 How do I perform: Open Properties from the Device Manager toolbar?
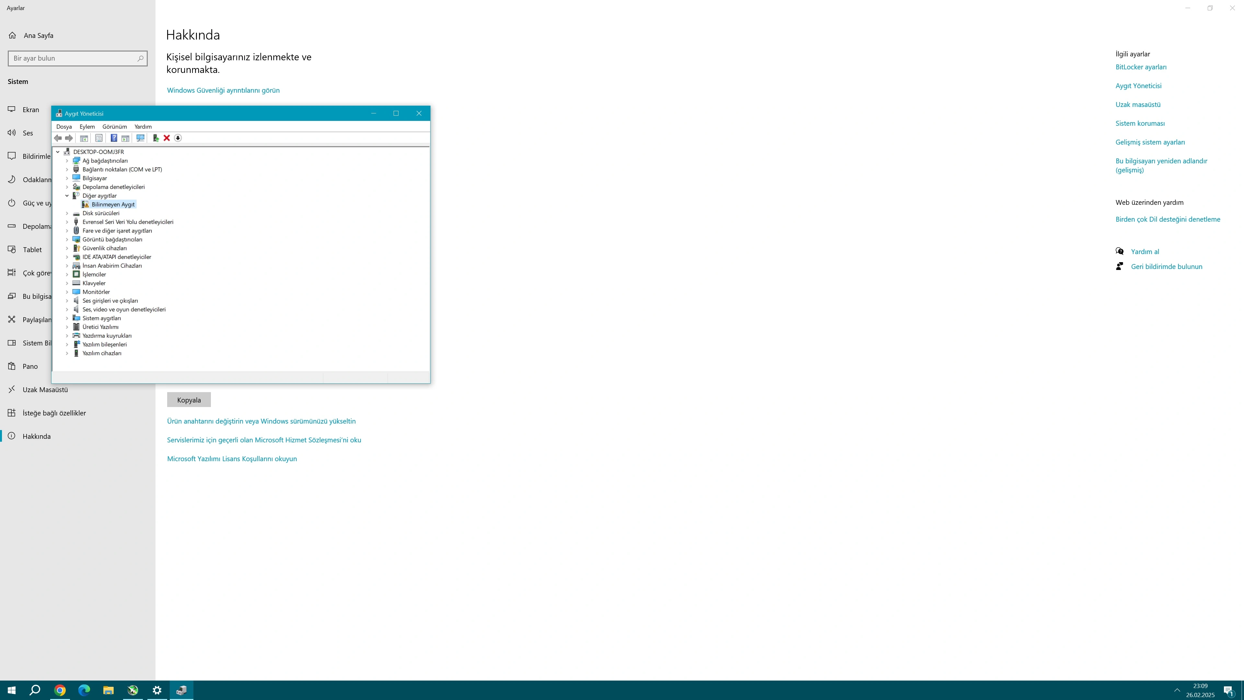tap(98, 138)
